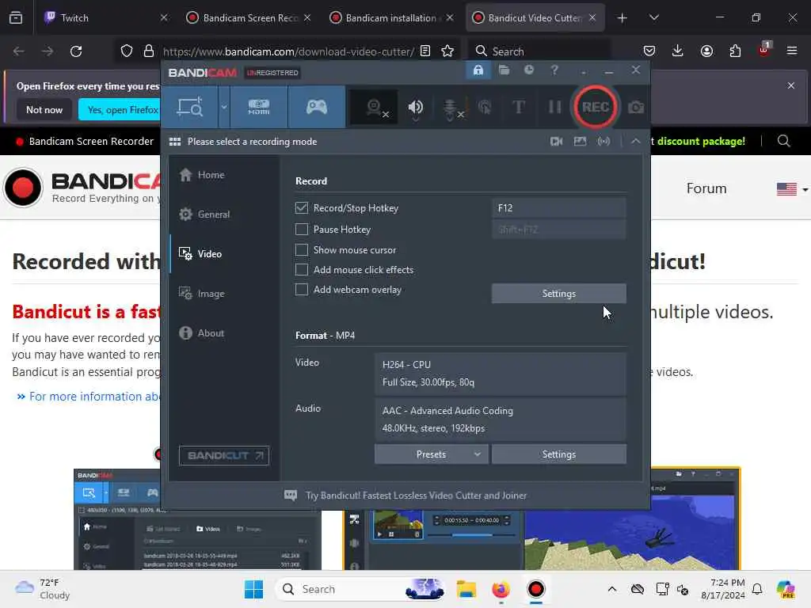Start recording with the REC button
The height and width of the screenshot is (608, 811).
(x=596, y=107)
